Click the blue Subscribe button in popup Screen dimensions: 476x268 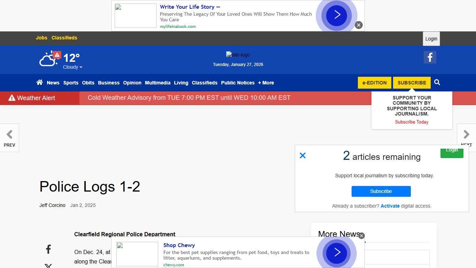point(381,191)
